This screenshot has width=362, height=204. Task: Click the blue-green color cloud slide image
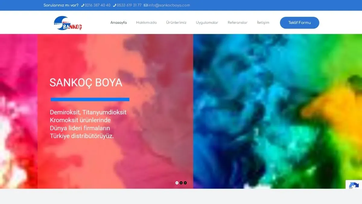point(278,111)
